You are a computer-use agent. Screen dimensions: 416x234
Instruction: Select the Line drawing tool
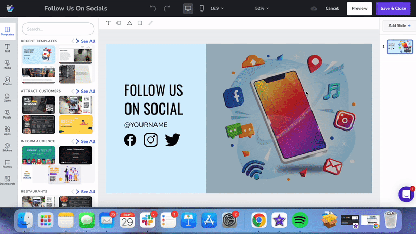151,23
